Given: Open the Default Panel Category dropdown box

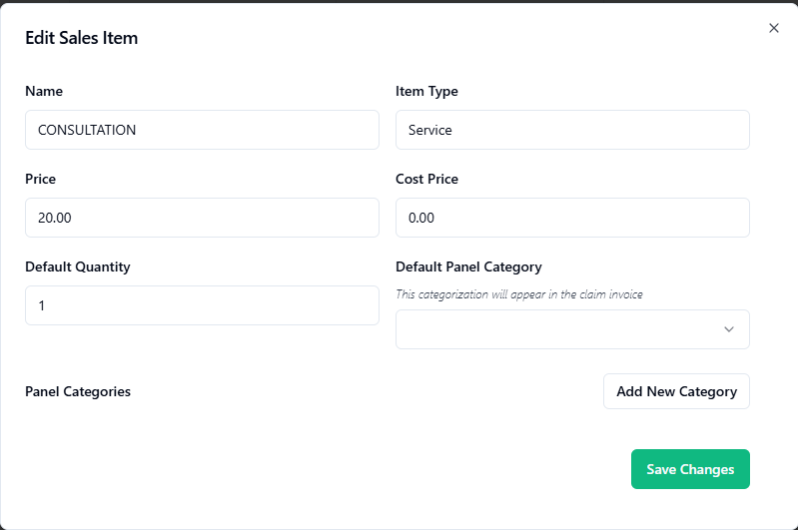Looking at the screenshot, I should (x=559, y=329).
